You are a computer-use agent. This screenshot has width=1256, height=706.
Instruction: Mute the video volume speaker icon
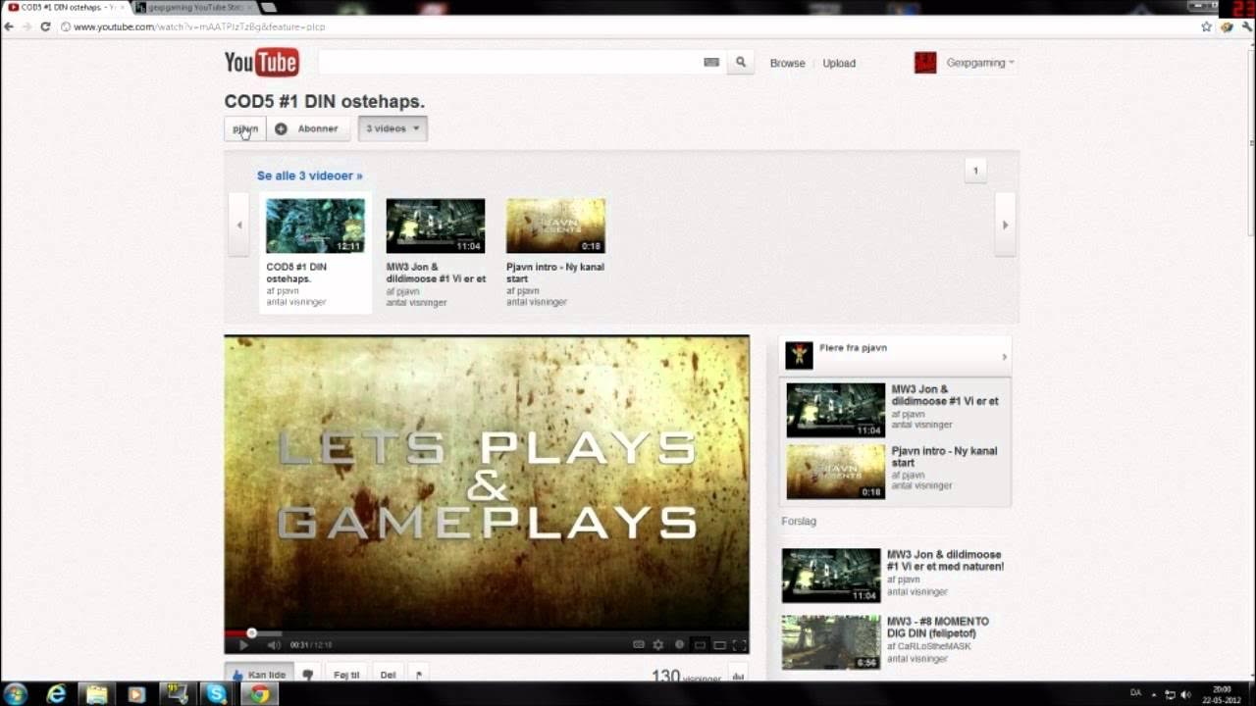(274, 645)
